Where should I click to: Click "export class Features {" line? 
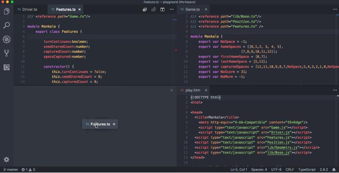59,32
